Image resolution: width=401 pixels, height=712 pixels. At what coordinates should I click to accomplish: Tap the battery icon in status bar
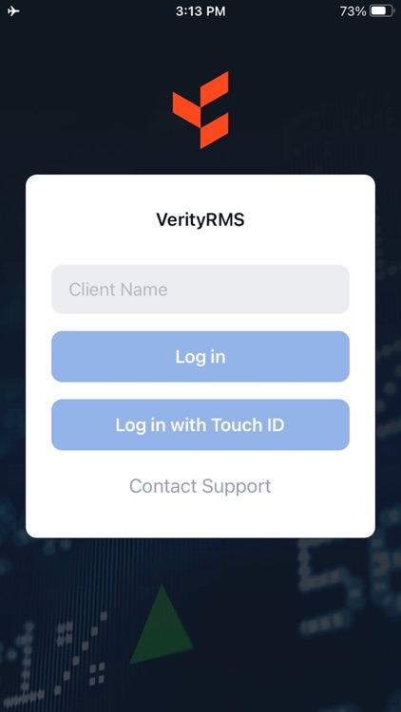pyautogui.click(x=382, y=10)
